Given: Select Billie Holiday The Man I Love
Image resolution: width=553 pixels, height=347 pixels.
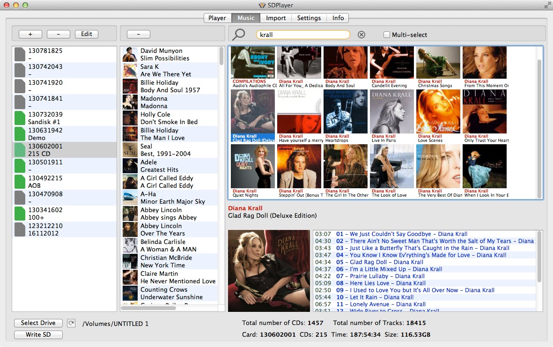Looking at the screenshot, I should tap(170, 134).
